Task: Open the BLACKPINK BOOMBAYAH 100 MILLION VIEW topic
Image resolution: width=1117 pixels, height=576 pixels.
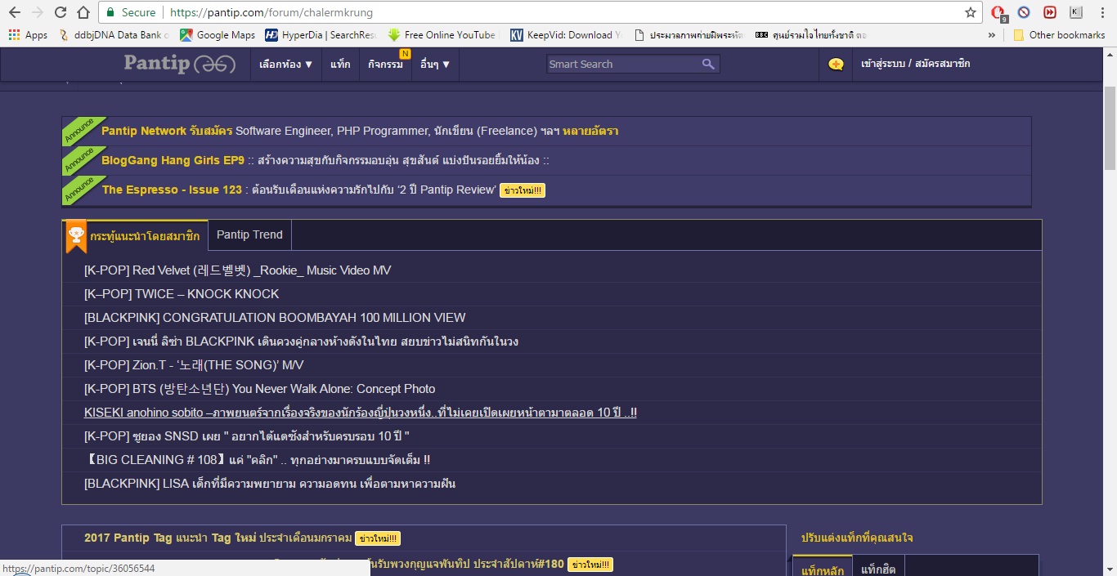Action: [x=275, y=318]
